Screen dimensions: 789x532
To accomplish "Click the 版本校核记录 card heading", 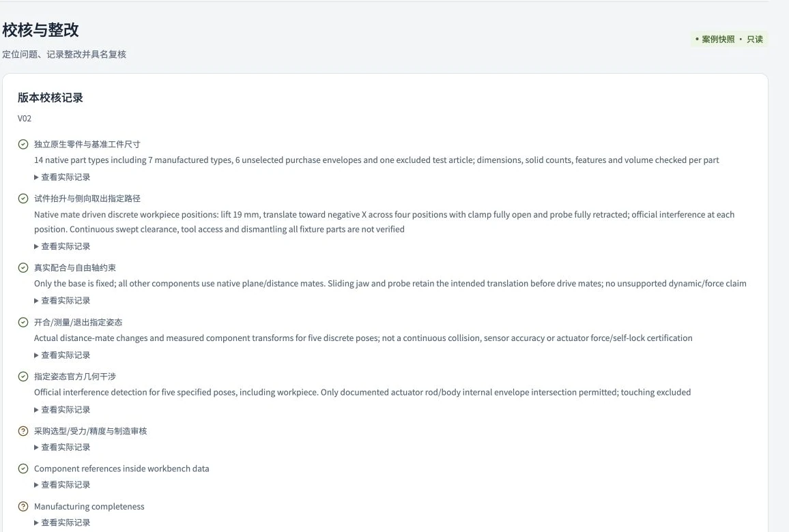I will (51, 98).
